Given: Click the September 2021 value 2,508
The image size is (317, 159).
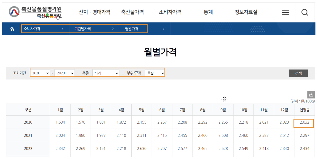Looking at the screenshot, I should pyautogui.click(x=223, y=135).
